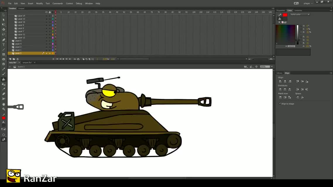Activate the Zoom magnifier tool
Image resolution: width=333 pixels, height=187 pixels.
pyautogui.click(x=4, y=109)
